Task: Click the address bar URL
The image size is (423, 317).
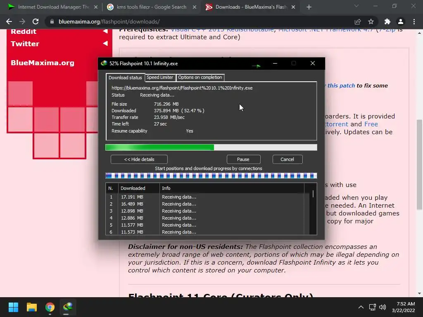Action: (x=109, y=21)
